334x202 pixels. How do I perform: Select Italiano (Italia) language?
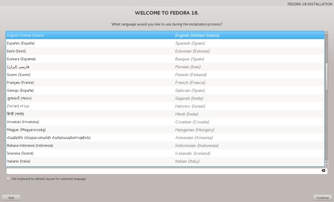(x=165, y=161)
